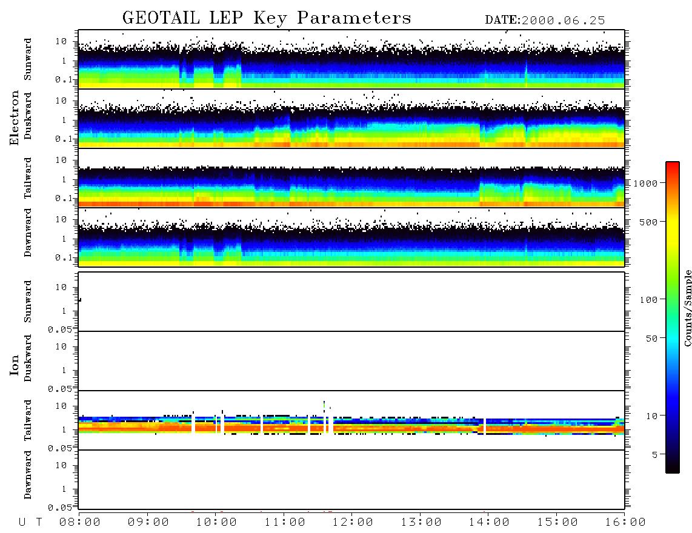The height and width of the screenshot is (533, 692).
Task: Click the 0.05 tick of Ion Tailward axis
Action: click(x=59, y=448)
